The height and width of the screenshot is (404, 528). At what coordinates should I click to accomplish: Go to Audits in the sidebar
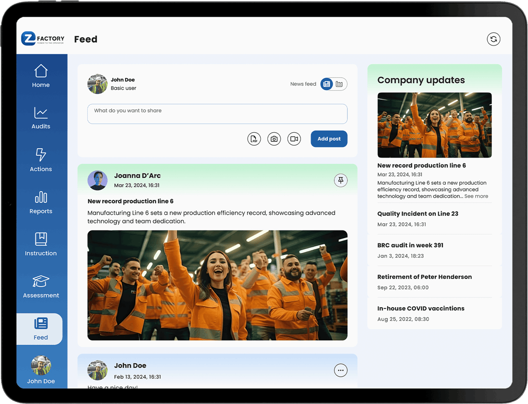coord(41,118)
